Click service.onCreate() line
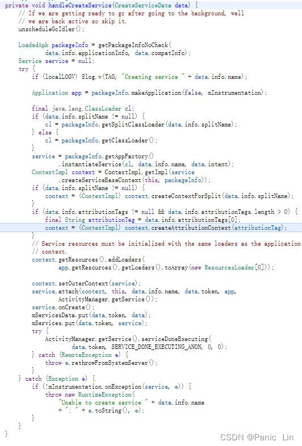 [x=63, y=308]
